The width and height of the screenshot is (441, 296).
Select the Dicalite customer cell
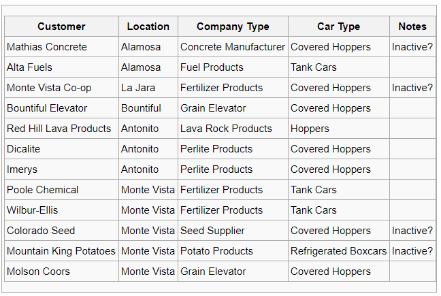pyautogui.click(x=62, y=149)
